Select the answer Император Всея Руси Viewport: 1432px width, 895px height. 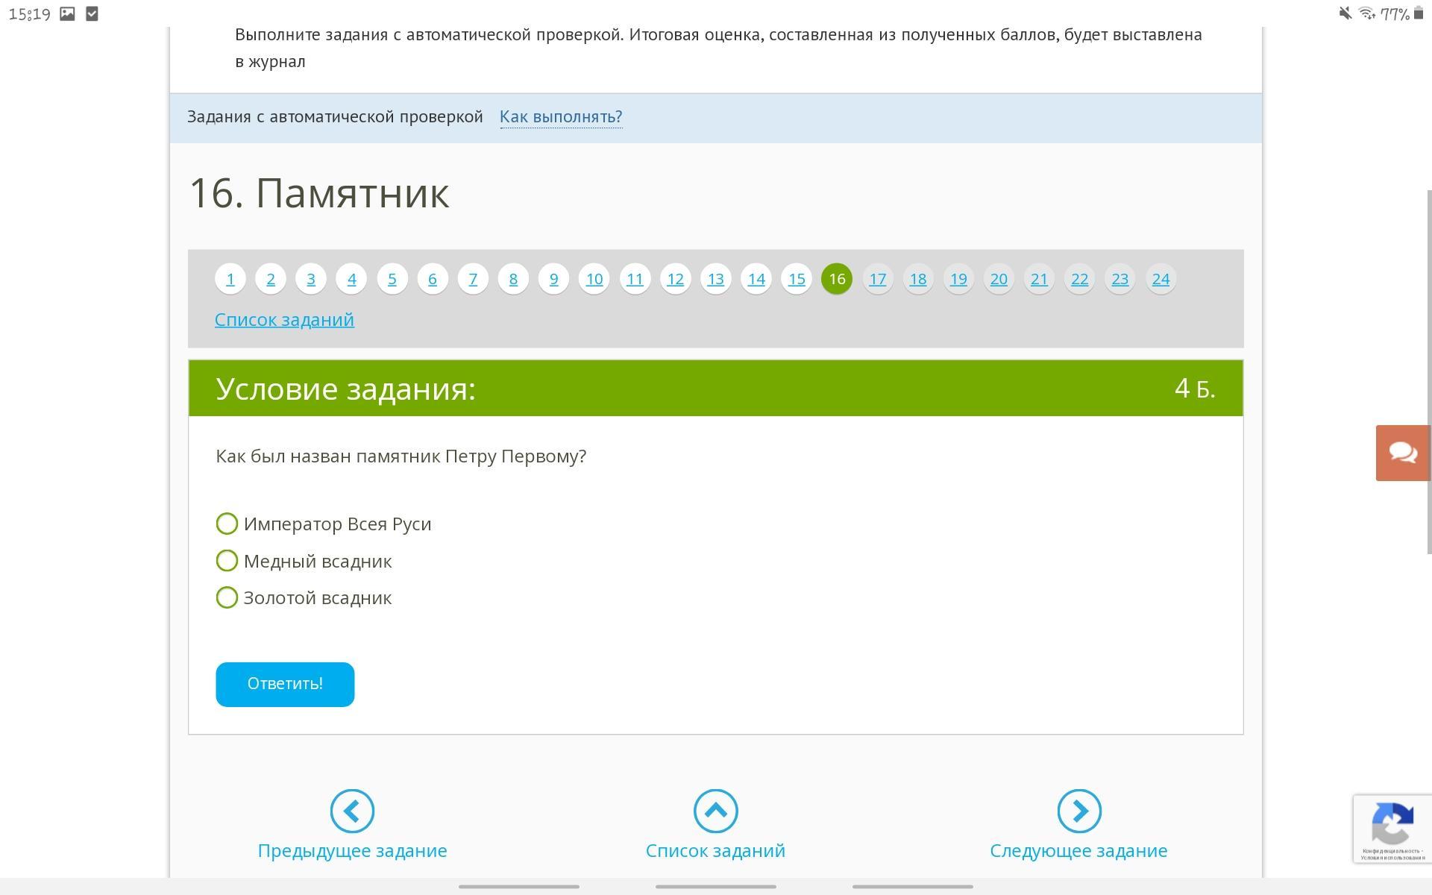[x=227, y=524]
